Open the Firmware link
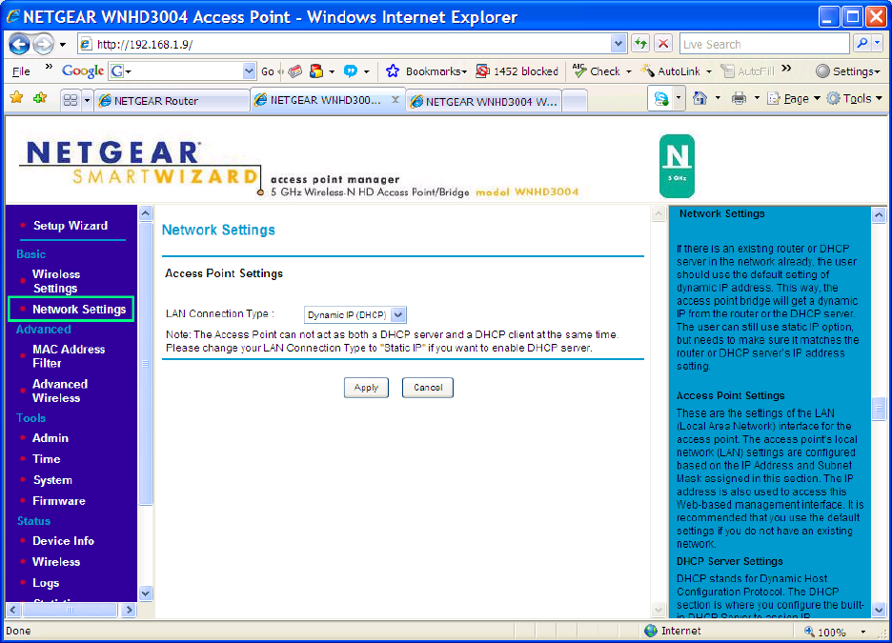892x643 pixels. tap(58, 501)
